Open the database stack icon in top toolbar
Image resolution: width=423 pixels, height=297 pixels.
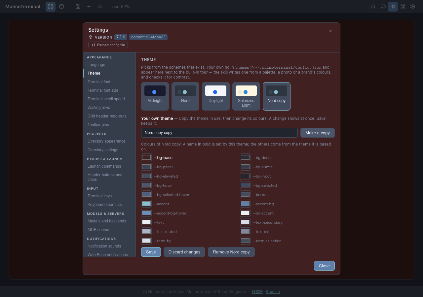point(61,7)
